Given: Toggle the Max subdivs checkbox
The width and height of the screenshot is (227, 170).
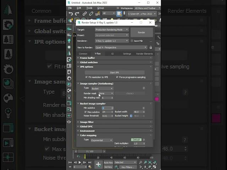Looking at the screenshot, I should (85, 112).
